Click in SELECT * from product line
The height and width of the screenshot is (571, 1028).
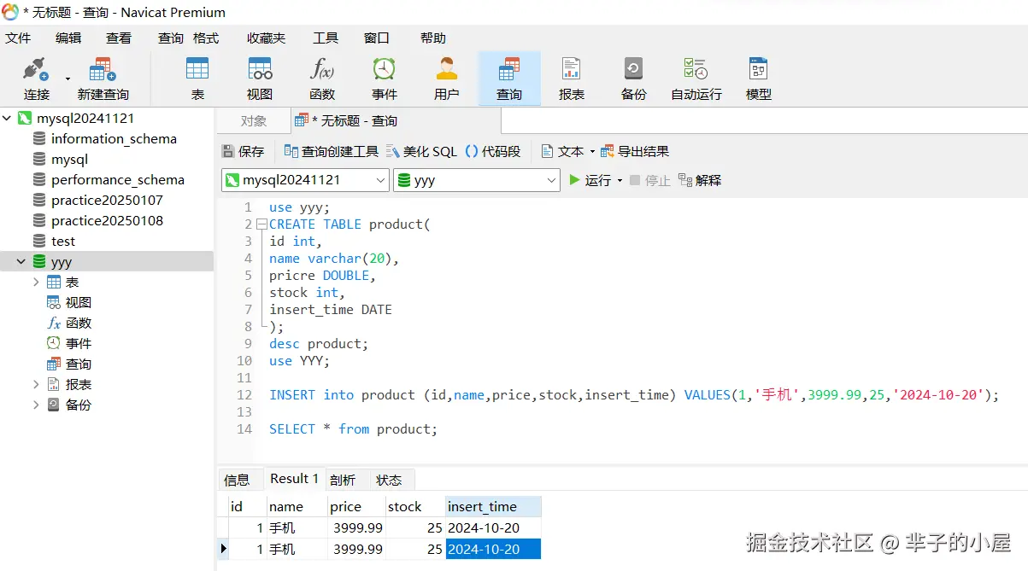(353, 428)
